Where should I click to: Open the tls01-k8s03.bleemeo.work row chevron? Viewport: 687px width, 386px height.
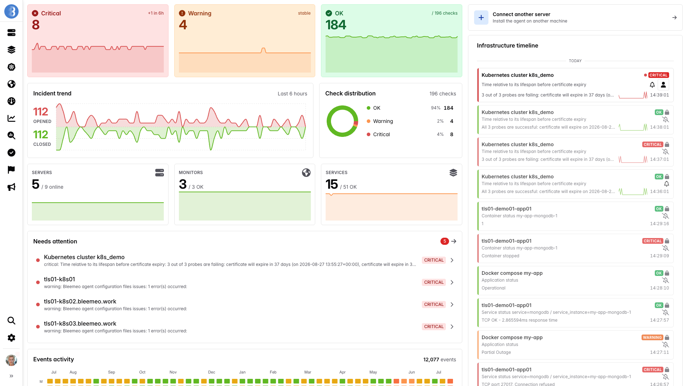(x=452, y=327)
